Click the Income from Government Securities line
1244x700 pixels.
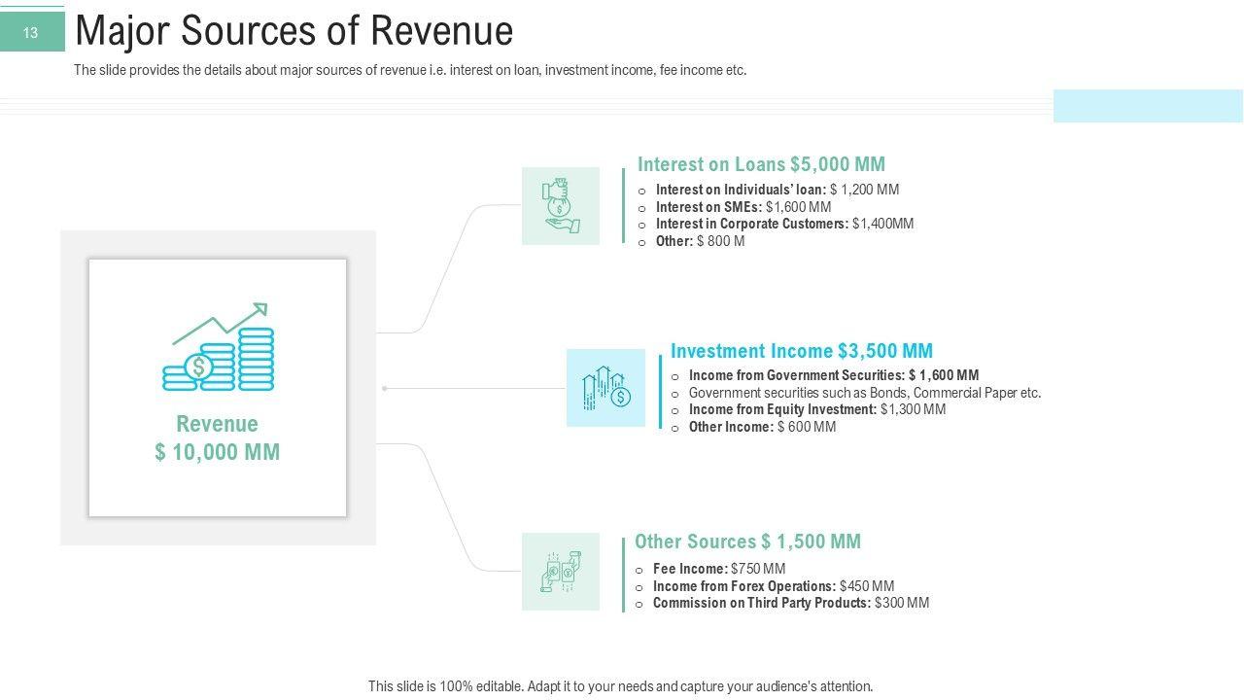tap(834, 375)
